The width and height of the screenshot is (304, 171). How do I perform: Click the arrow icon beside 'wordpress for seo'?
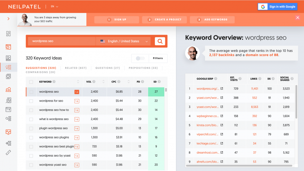(77, 101)
